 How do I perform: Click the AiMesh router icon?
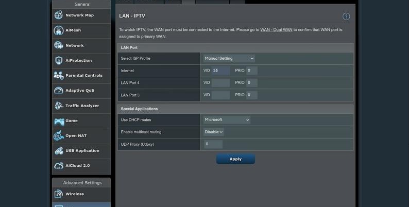point(58,30)
